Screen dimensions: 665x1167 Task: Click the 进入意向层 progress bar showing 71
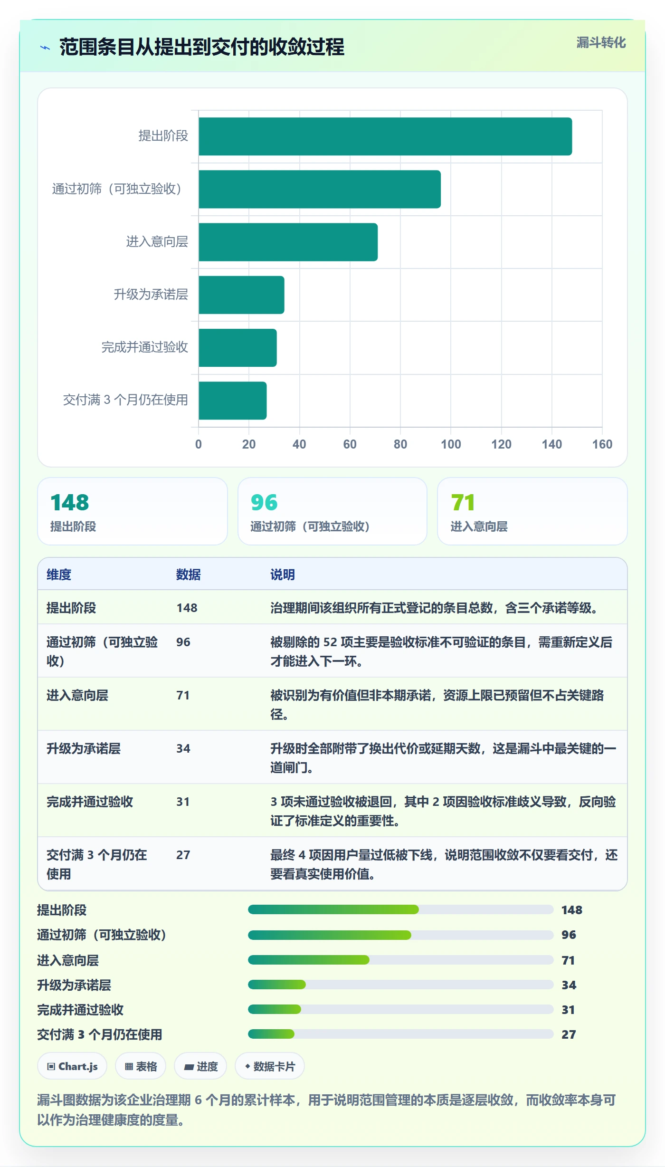(x=400, y=960)
